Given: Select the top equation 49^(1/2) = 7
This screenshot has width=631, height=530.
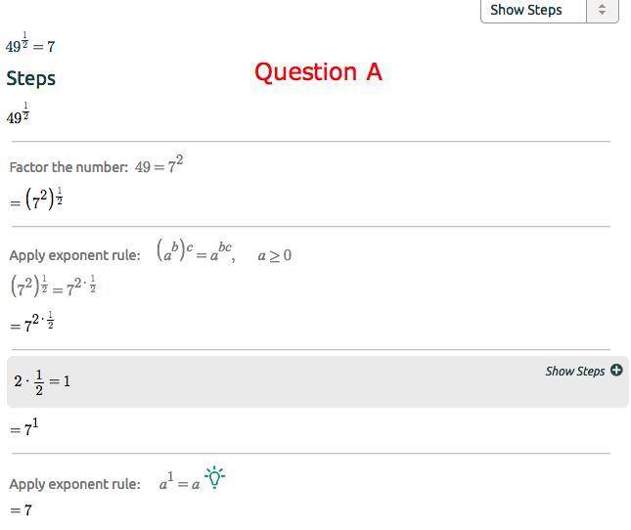Looking at the screenshot, I should coord(30,44).
